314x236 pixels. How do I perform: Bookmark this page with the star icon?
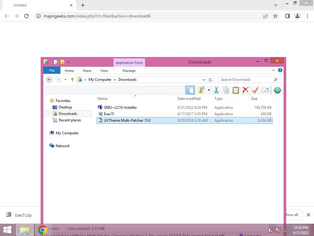[275, 16]
